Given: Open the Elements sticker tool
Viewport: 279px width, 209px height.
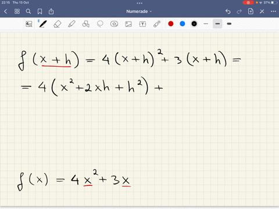Looking at the screenshot, I should coord(114,24).
